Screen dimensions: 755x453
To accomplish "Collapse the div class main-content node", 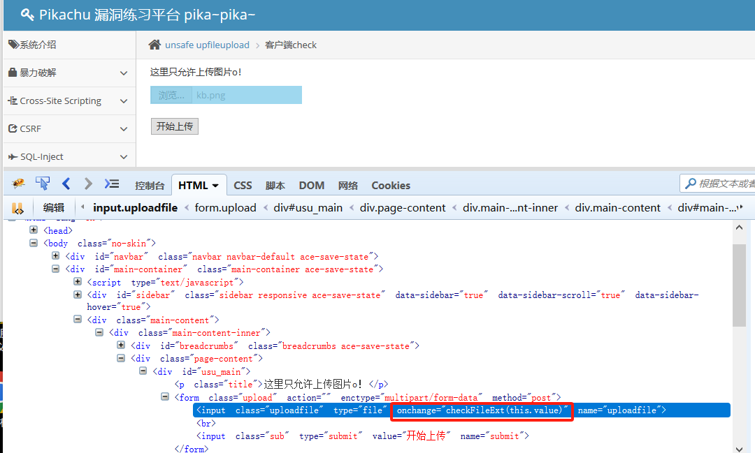I will [x=78, y=319].
